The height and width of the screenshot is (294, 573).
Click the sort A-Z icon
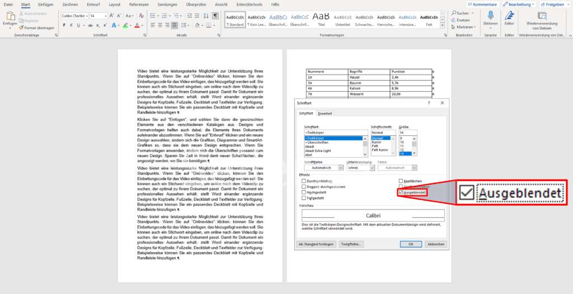tap(206, 16)
